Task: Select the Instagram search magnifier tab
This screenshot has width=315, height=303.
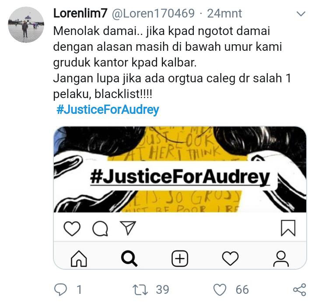Action: [x=129, y=259]
